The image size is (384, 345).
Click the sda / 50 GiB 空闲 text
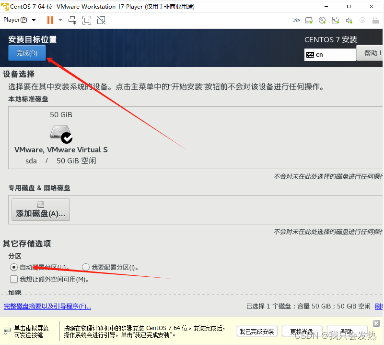tap(61, 160)
